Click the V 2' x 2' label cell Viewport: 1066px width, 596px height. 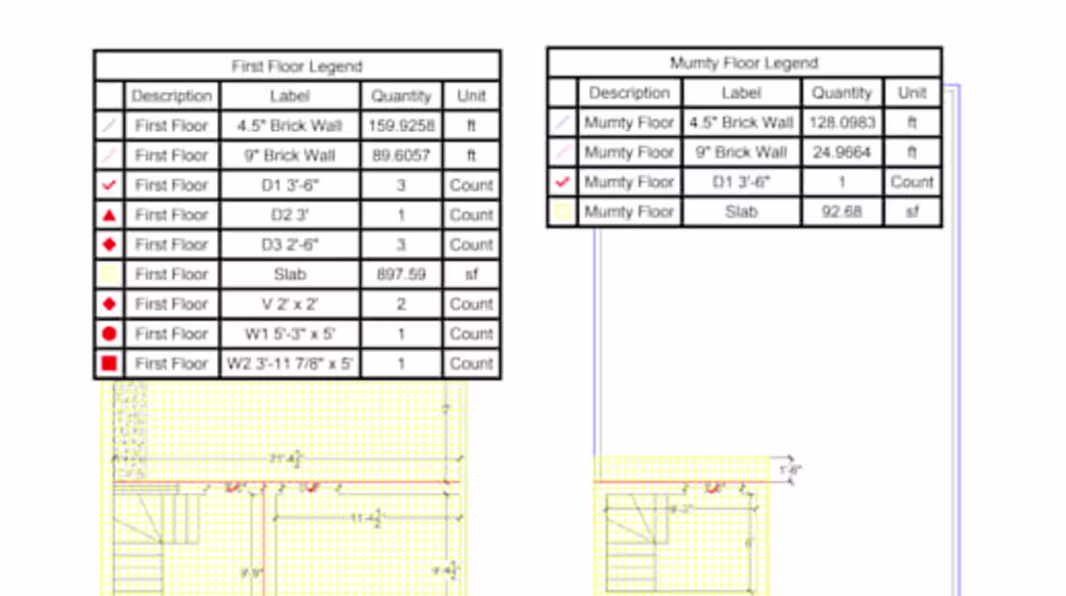pos(290,303)
